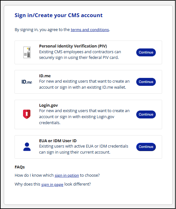
Task: Click the Personal Identity Verification (PIV) heading
Action: (73, 46)
